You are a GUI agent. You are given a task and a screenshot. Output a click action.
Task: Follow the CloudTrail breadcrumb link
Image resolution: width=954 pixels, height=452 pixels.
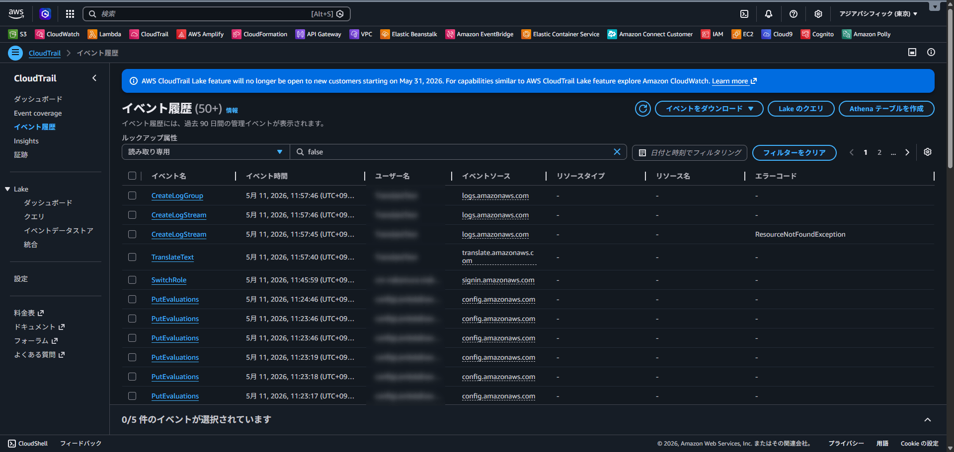tap(45, 53)
